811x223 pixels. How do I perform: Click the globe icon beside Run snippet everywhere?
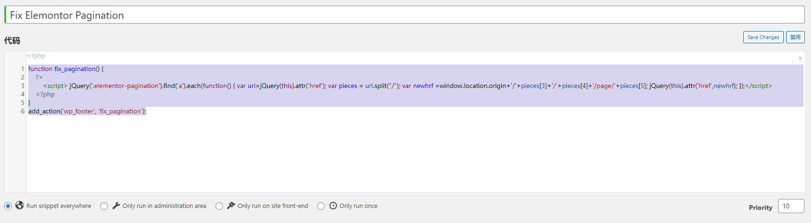[x=19, y=205]
